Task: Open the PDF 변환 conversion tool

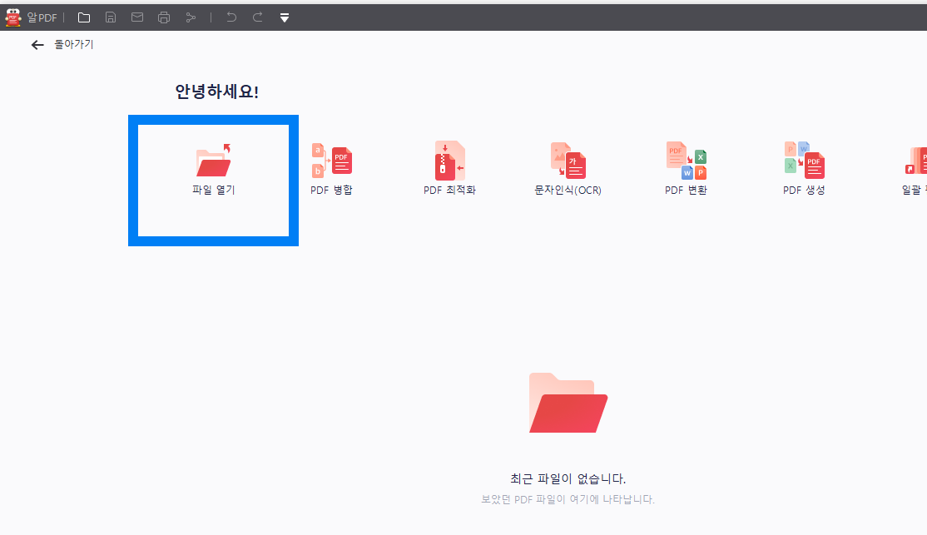Action: (686, 167)
